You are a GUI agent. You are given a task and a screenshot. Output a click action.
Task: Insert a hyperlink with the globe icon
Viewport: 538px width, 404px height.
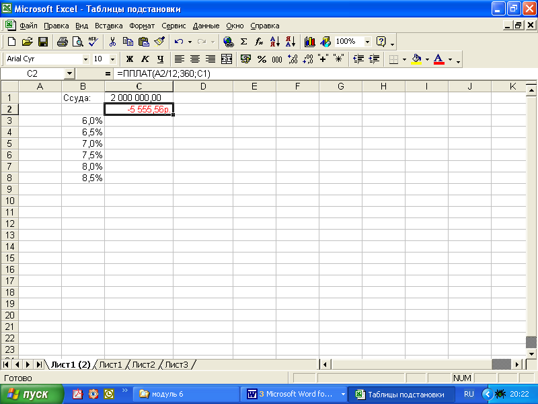pyautogui.click(x=228, y=42)
